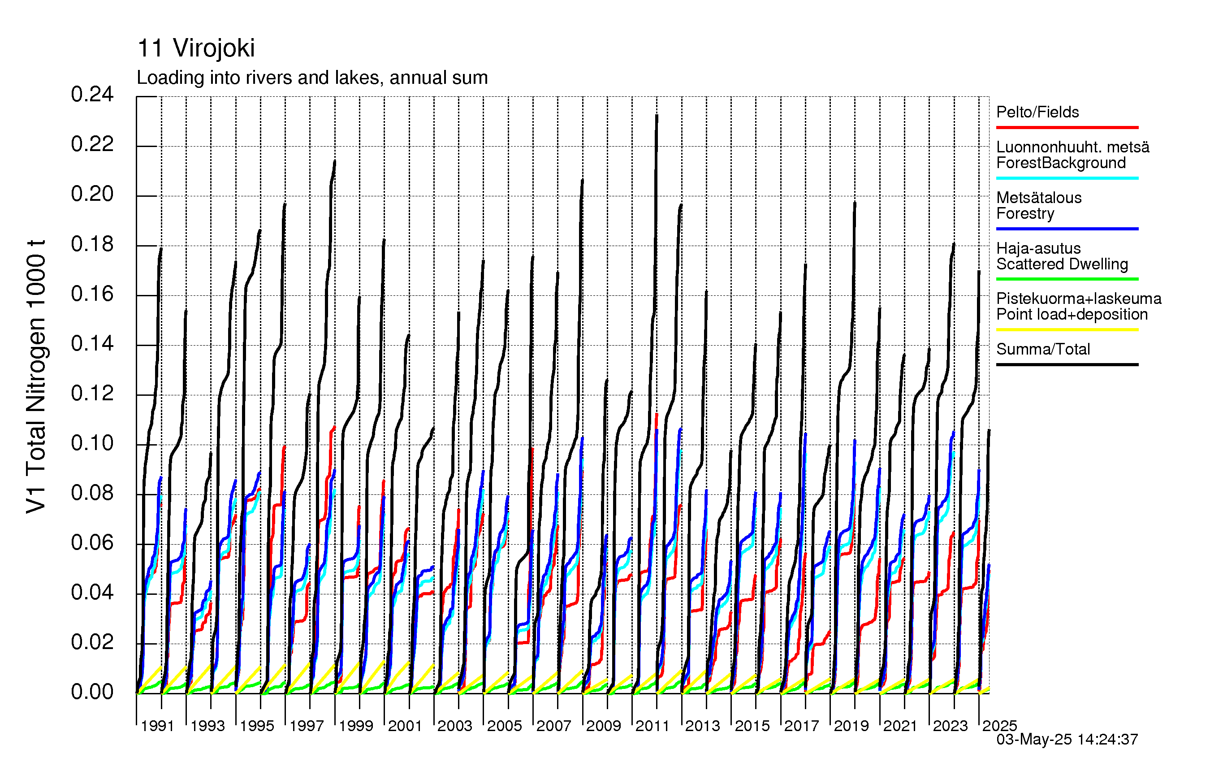Select the 'Summa/Total' legend label
Viewport: 1210px width, 762px height.
pyautogui.click(x=1043, y=349)
